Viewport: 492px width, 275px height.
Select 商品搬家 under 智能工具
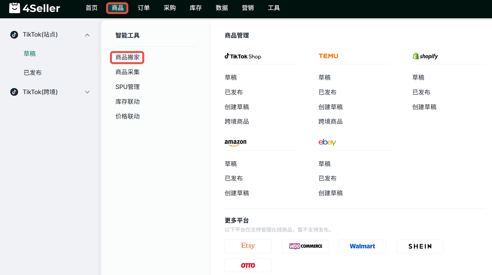[127, 58]
